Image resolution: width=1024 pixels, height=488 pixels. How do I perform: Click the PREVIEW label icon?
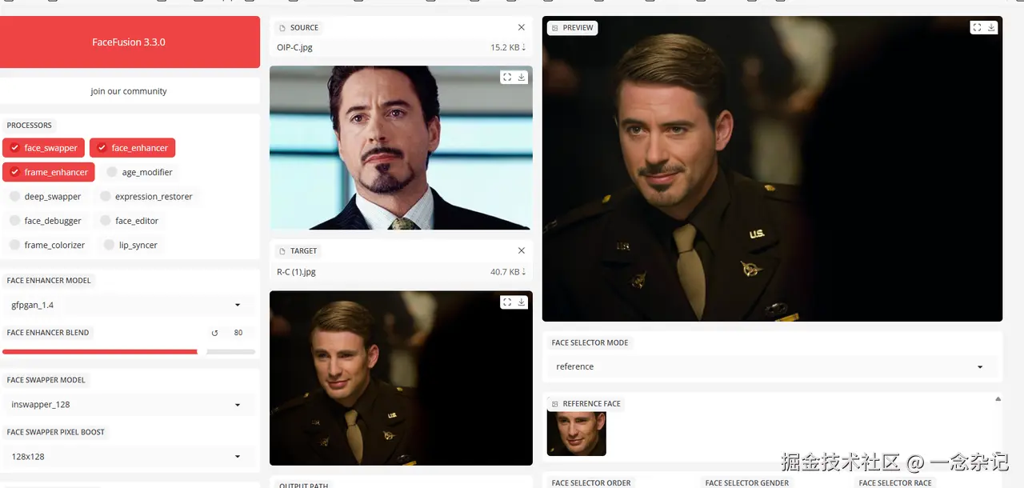pyautogui.click(x=555, y=28)
